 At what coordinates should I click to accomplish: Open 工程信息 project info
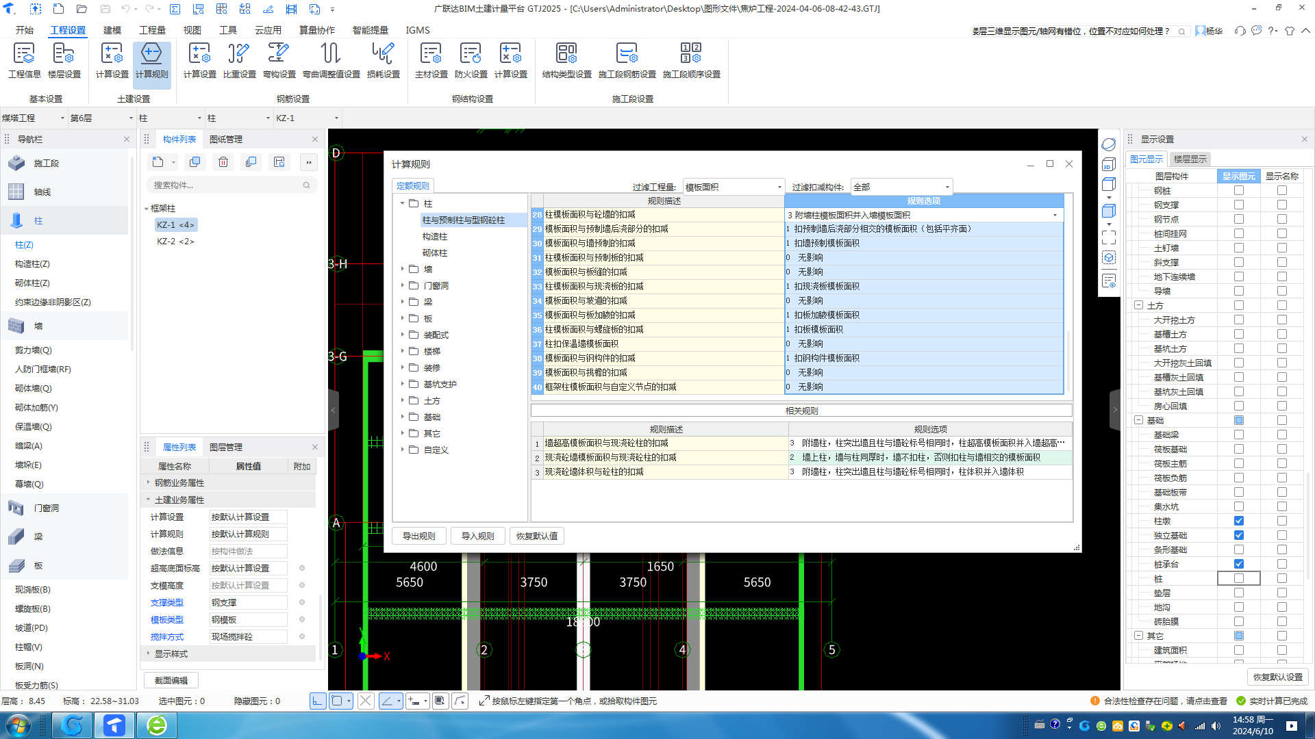coord(25,60)
